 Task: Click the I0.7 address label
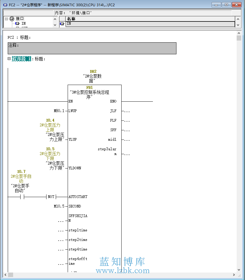coord(21,171)
